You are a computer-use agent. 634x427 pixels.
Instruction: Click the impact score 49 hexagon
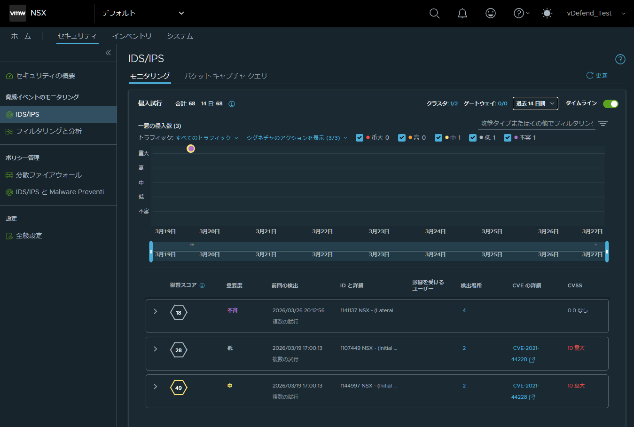coord(179,387)
